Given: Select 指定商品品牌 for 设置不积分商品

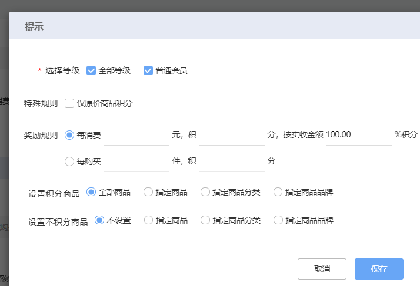Looking at the screenshot, I should point(278,220).
